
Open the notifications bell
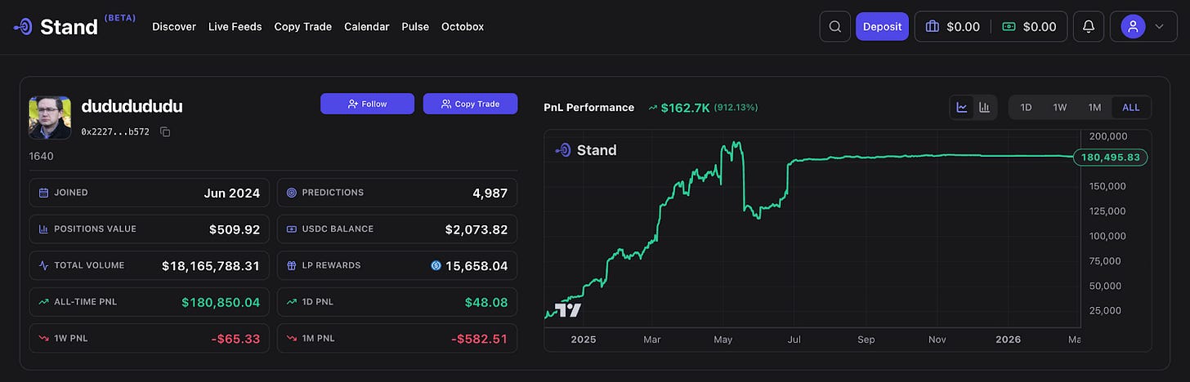[1089, 26]
